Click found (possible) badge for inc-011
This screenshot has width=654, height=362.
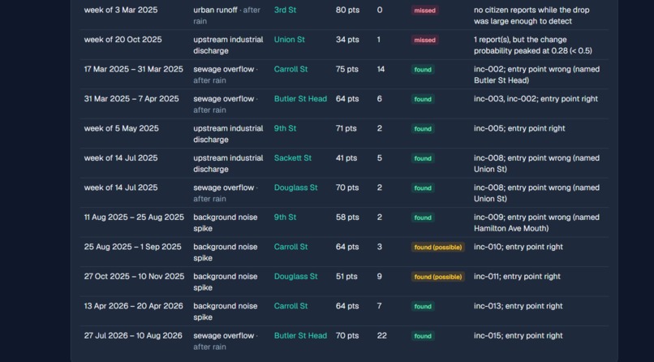438,277
